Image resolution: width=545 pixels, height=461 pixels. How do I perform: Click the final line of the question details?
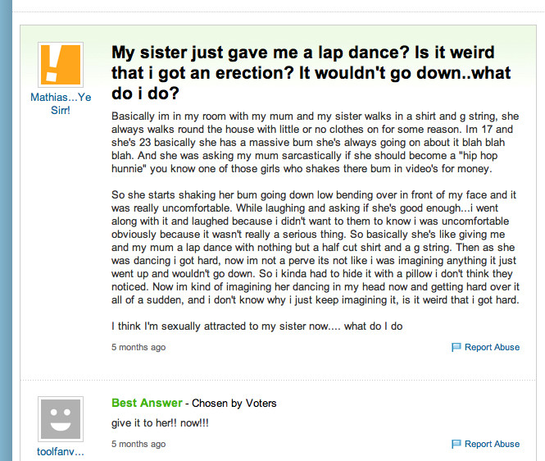coord(257,327)
